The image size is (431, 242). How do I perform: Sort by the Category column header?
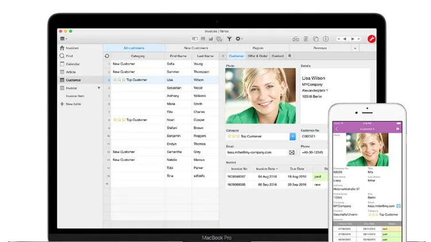138,56
